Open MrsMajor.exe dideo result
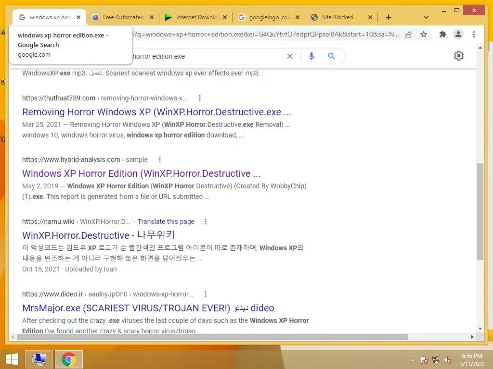Screen dimensions: 493x369 pos(148,308)
